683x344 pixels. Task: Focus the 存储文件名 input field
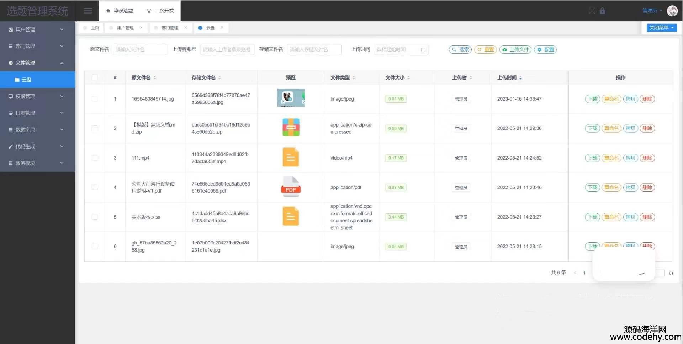coord(314,49)
